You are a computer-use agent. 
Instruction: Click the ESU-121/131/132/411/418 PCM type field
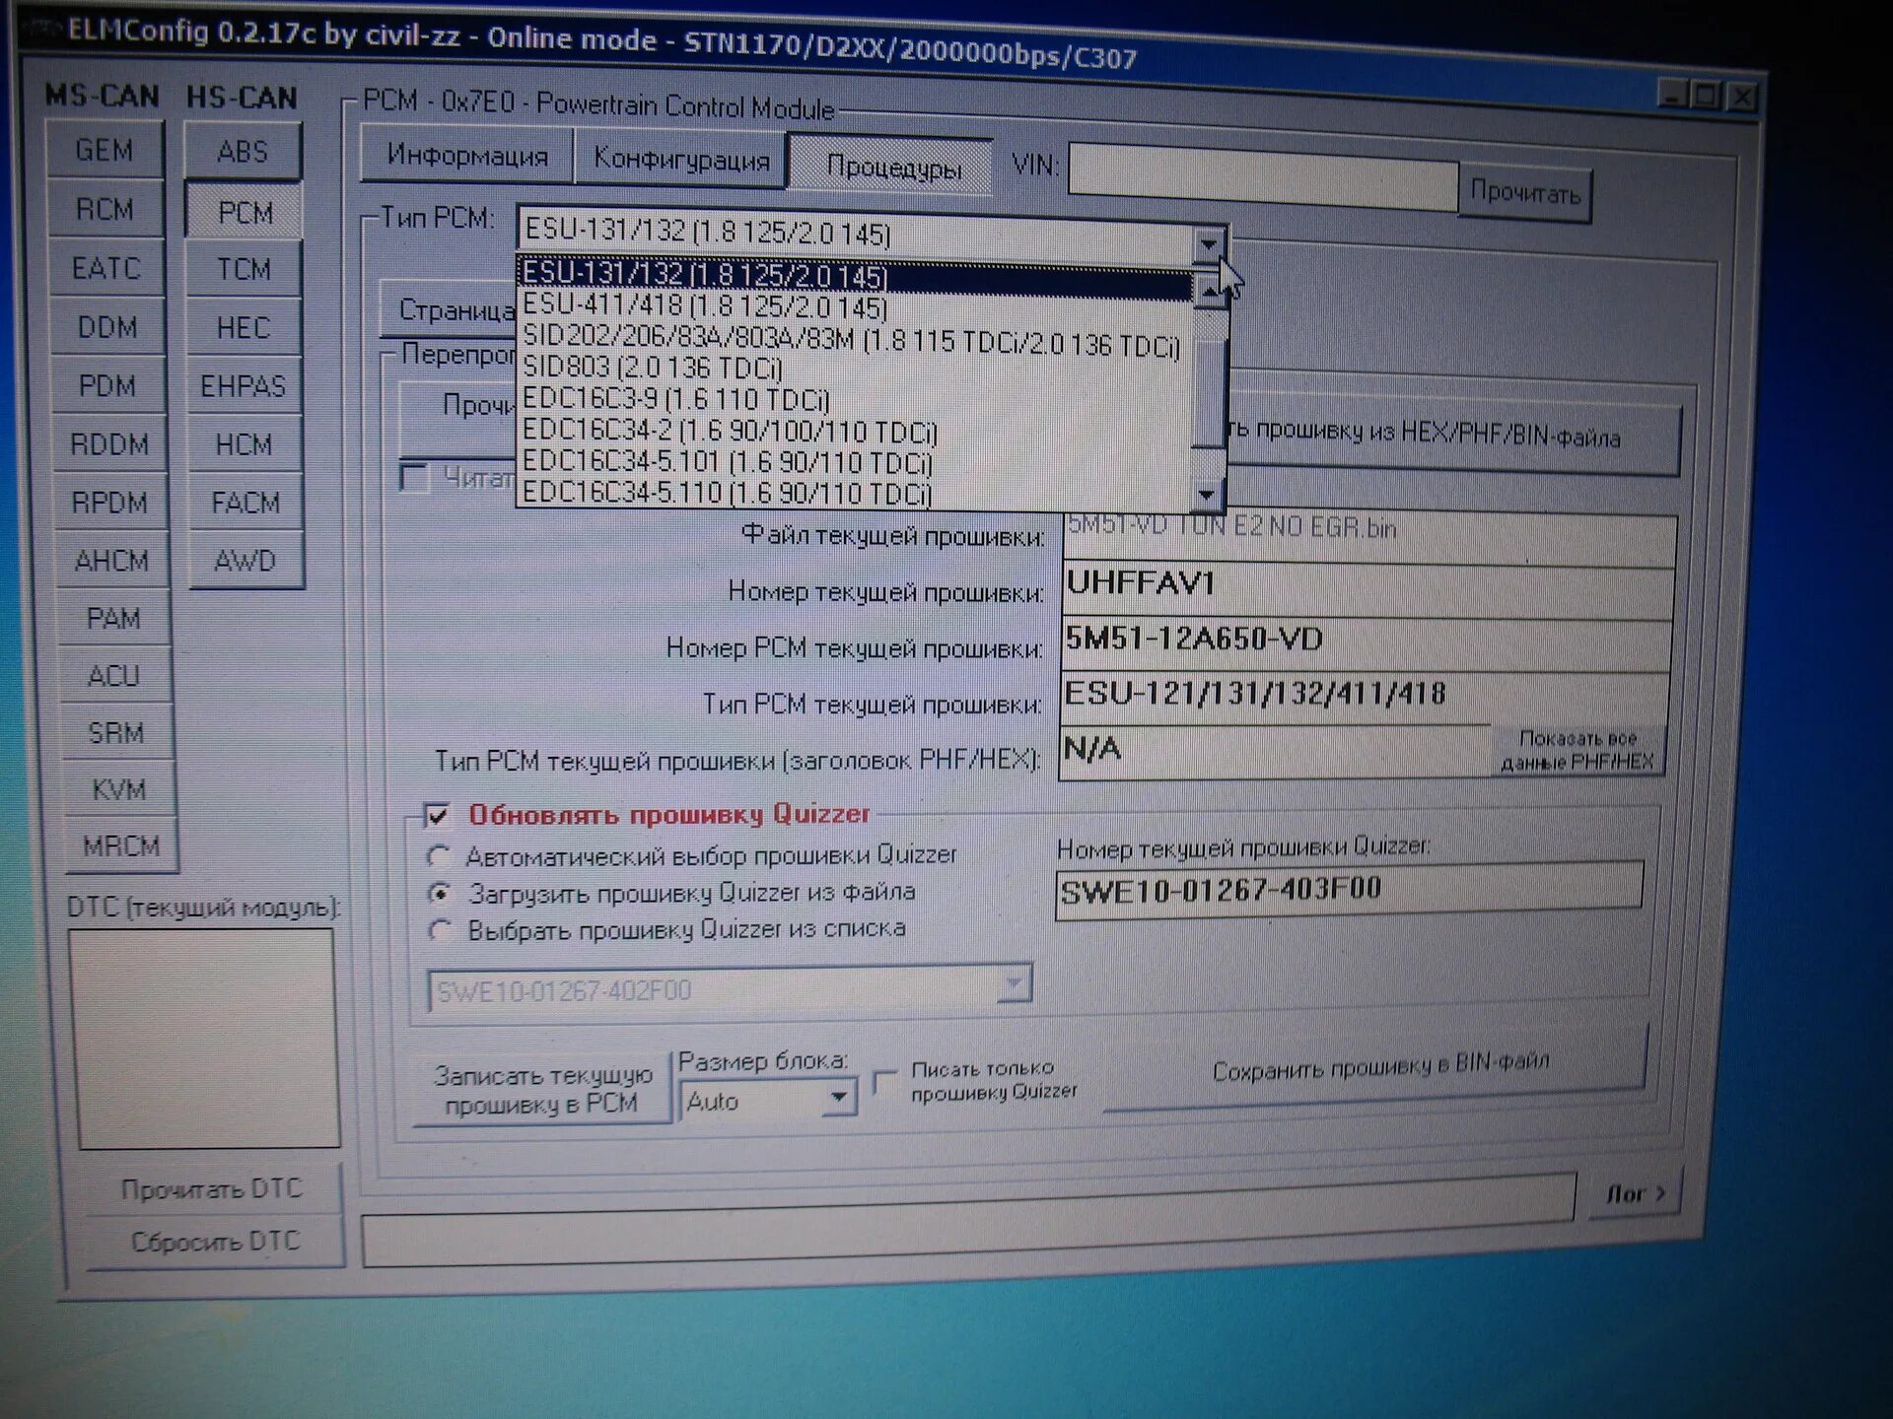coord(1366,699)
